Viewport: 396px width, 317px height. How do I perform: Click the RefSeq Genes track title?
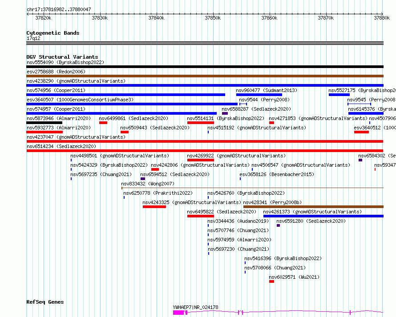click(x=45, y=302)
